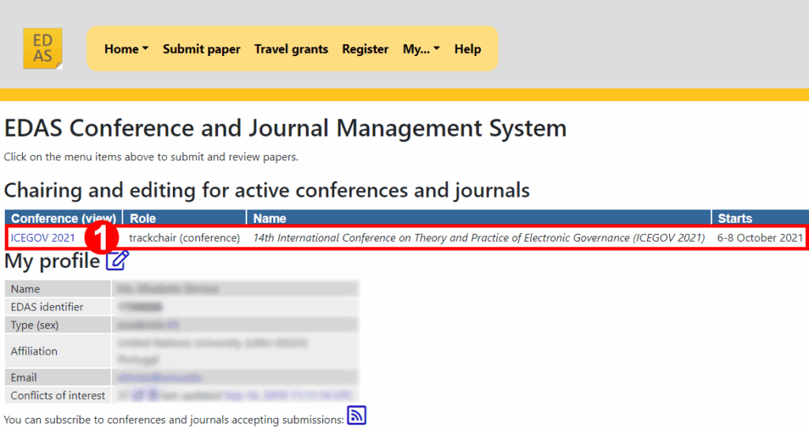Click the EDAS logo icon
This screenshot has height=429, width=809.
43,49
